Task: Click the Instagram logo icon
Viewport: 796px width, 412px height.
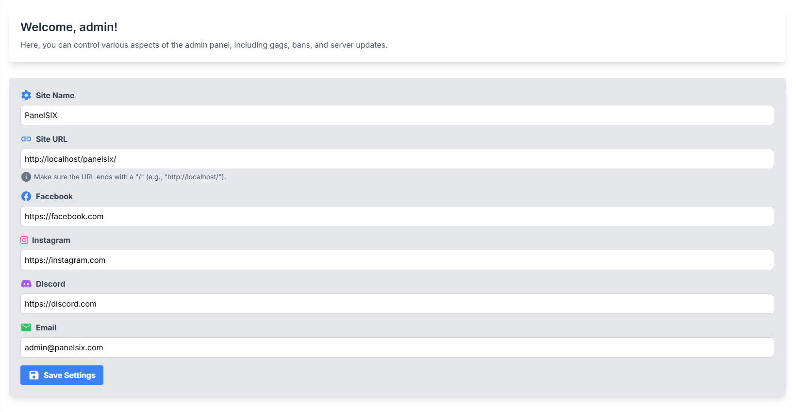Action: [x=24, y=240]
